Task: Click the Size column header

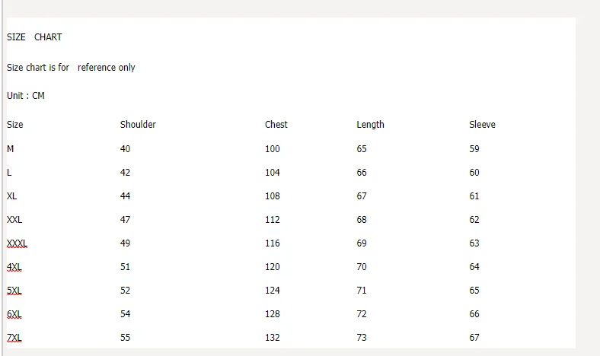Action: pyautogui.click(x=15, y=125)
